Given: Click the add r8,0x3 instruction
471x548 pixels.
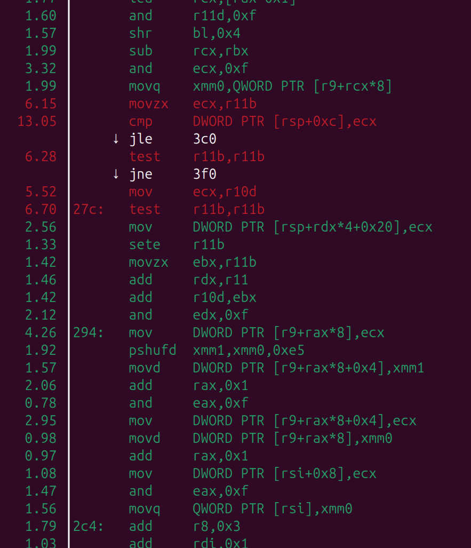Looking at the screenshot, I should click(185, 526).
